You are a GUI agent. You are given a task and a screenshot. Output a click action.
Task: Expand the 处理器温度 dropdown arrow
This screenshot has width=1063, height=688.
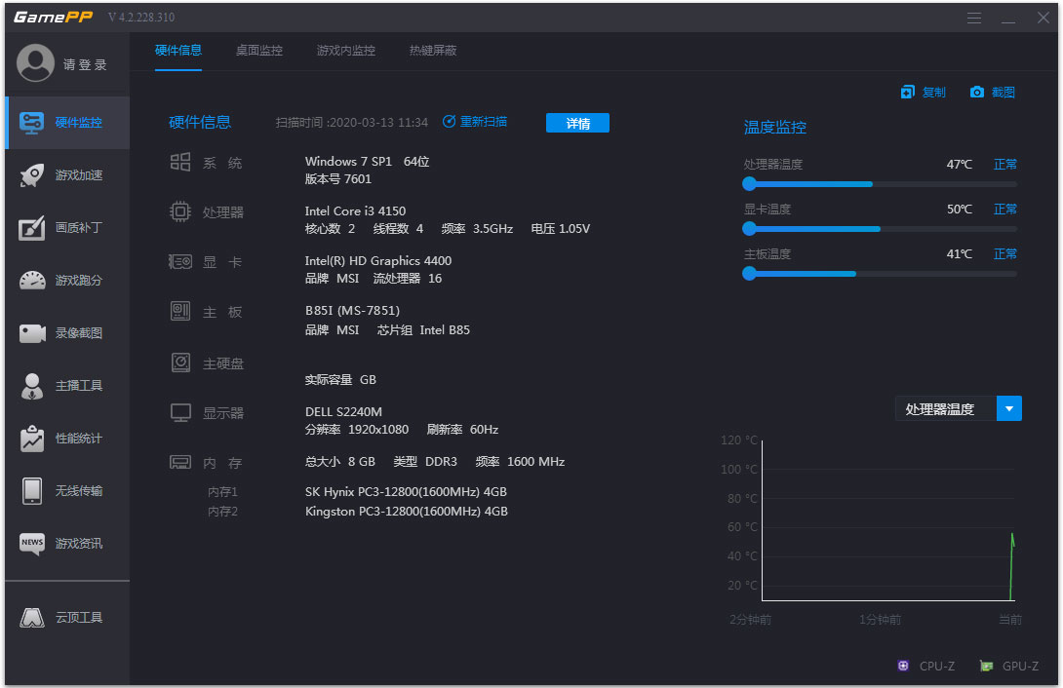(x=1008, y=409)
